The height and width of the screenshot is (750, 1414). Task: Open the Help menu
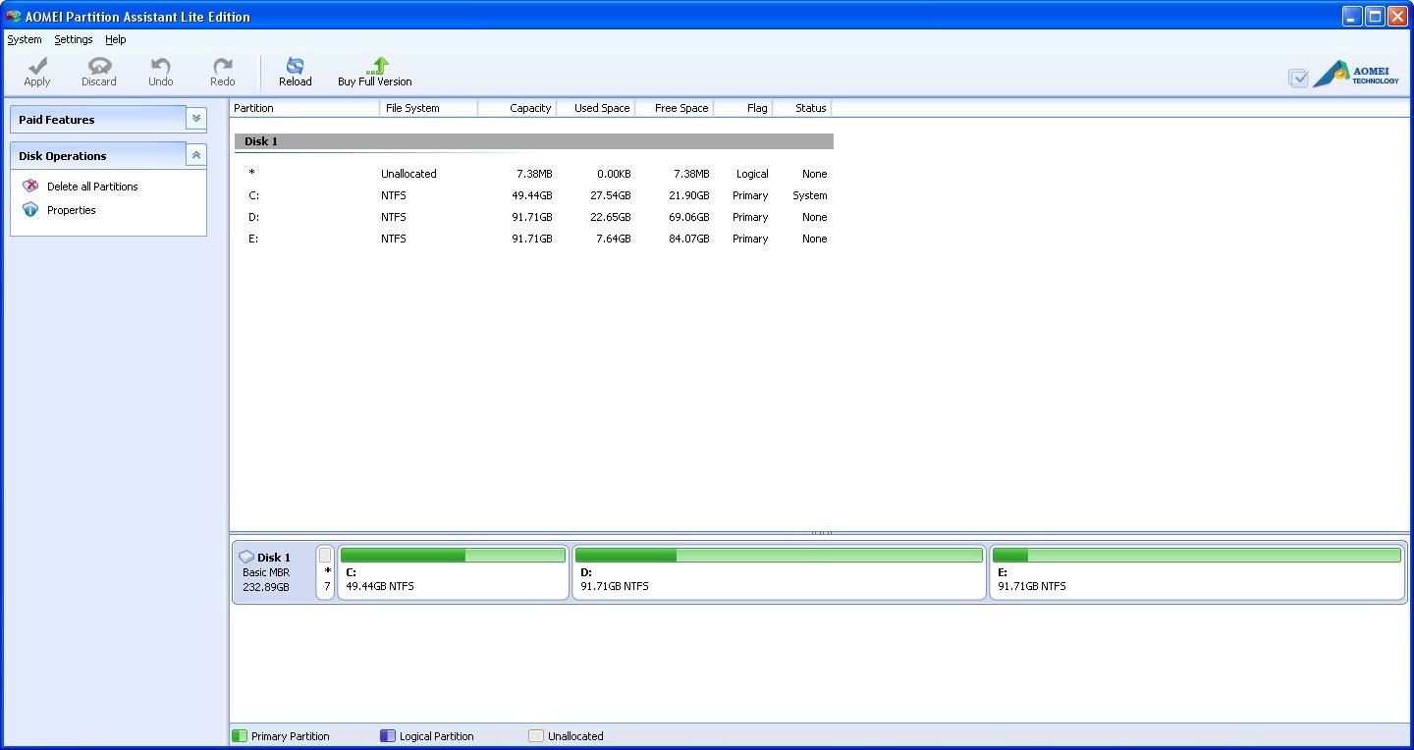point(116,39)
